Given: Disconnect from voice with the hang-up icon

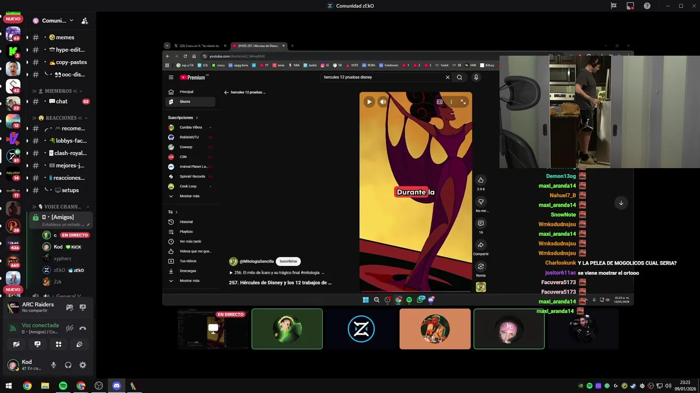Looking at the screenshot, I should (83, 328).
